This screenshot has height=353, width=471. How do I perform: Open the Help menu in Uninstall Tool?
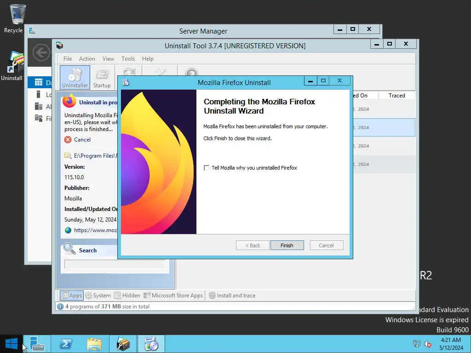coord(148,58)
